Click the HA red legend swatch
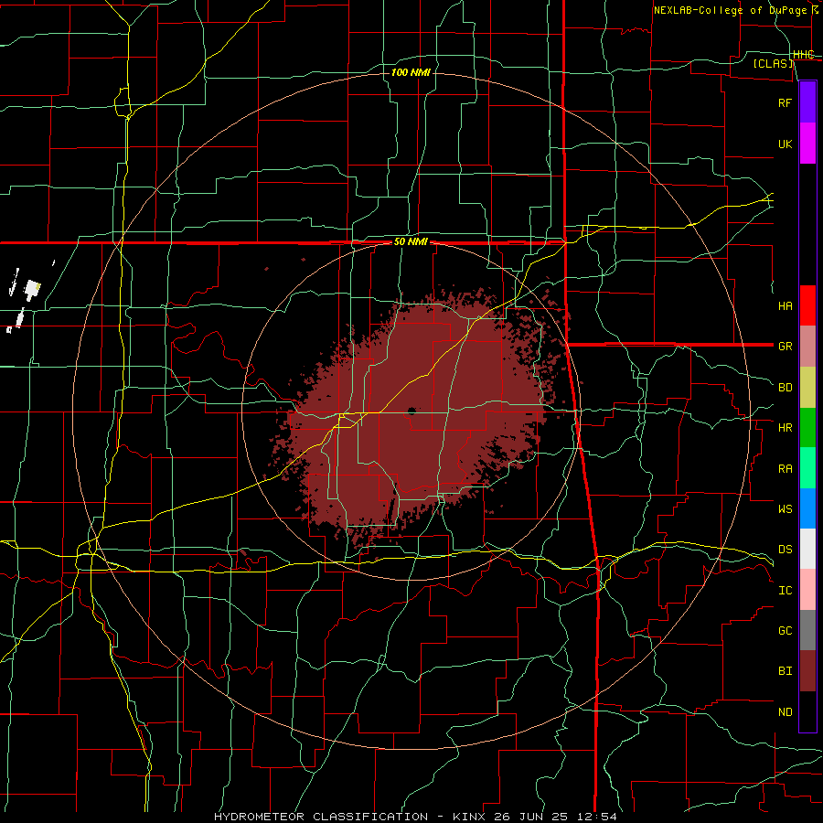The height and width of the screenshot is (823, 823). pos(807,305)
